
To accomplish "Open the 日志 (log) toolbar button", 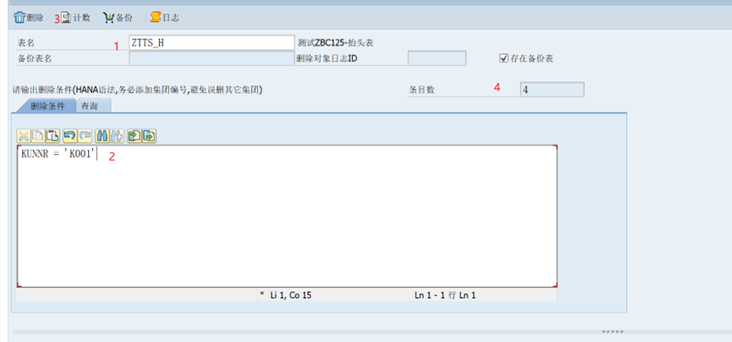I will [165, 19].
